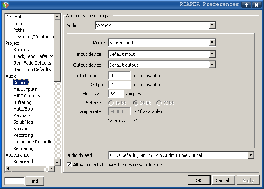
Task: Open the MIDI Inputs preferences page
Action: pos(25,89)
